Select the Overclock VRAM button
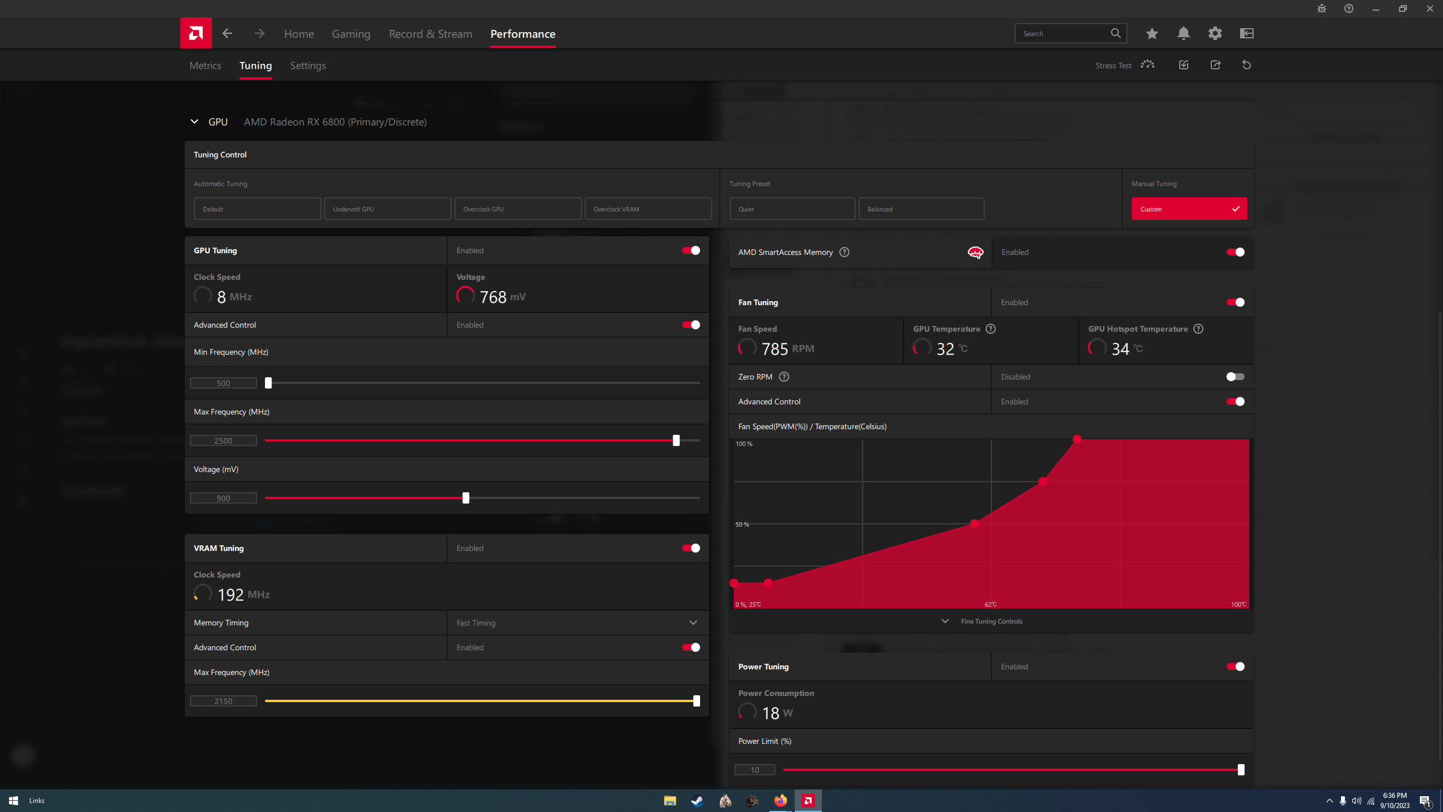The width and height of the screenshot is (1443, 812). point(648,209)
